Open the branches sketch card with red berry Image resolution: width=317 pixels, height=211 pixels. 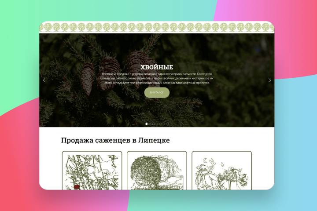[x=92, y=171]
